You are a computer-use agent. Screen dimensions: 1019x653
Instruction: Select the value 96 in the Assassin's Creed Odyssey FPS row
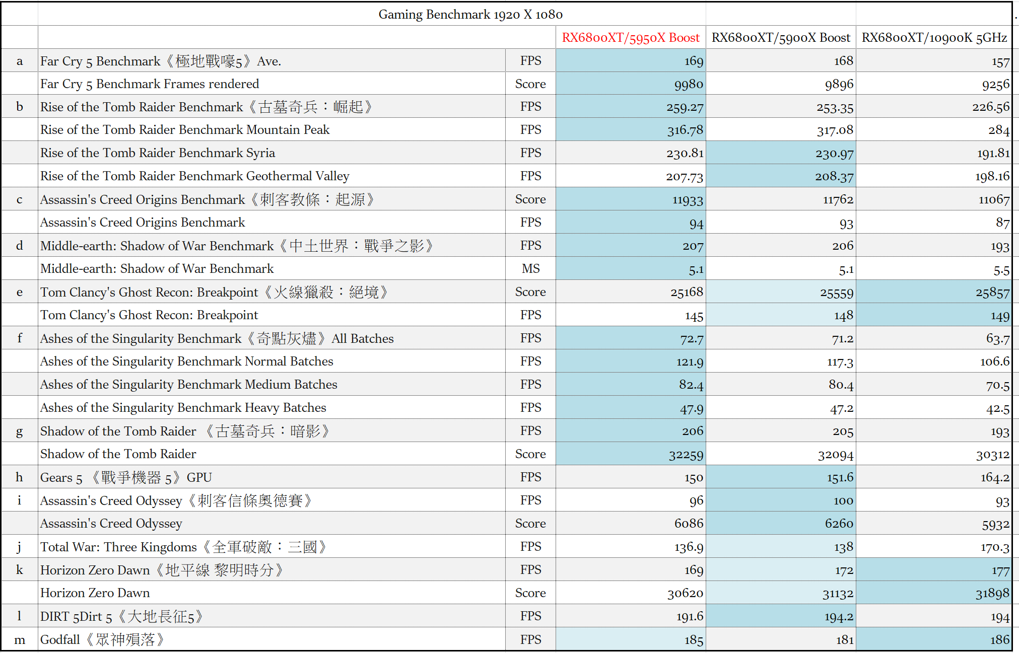(696, 501)
